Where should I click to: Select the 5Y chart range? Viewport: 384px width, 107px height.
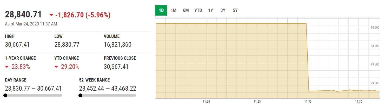point(235,10)
